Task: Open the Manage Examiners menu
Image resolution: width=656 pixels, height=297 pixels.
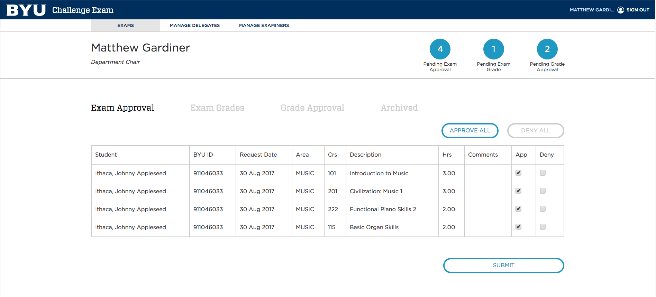Action: [x=264, y=26]
